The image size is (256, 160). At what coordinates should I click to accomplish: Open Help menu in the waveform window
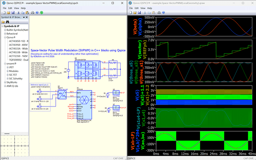click(150, 8)
